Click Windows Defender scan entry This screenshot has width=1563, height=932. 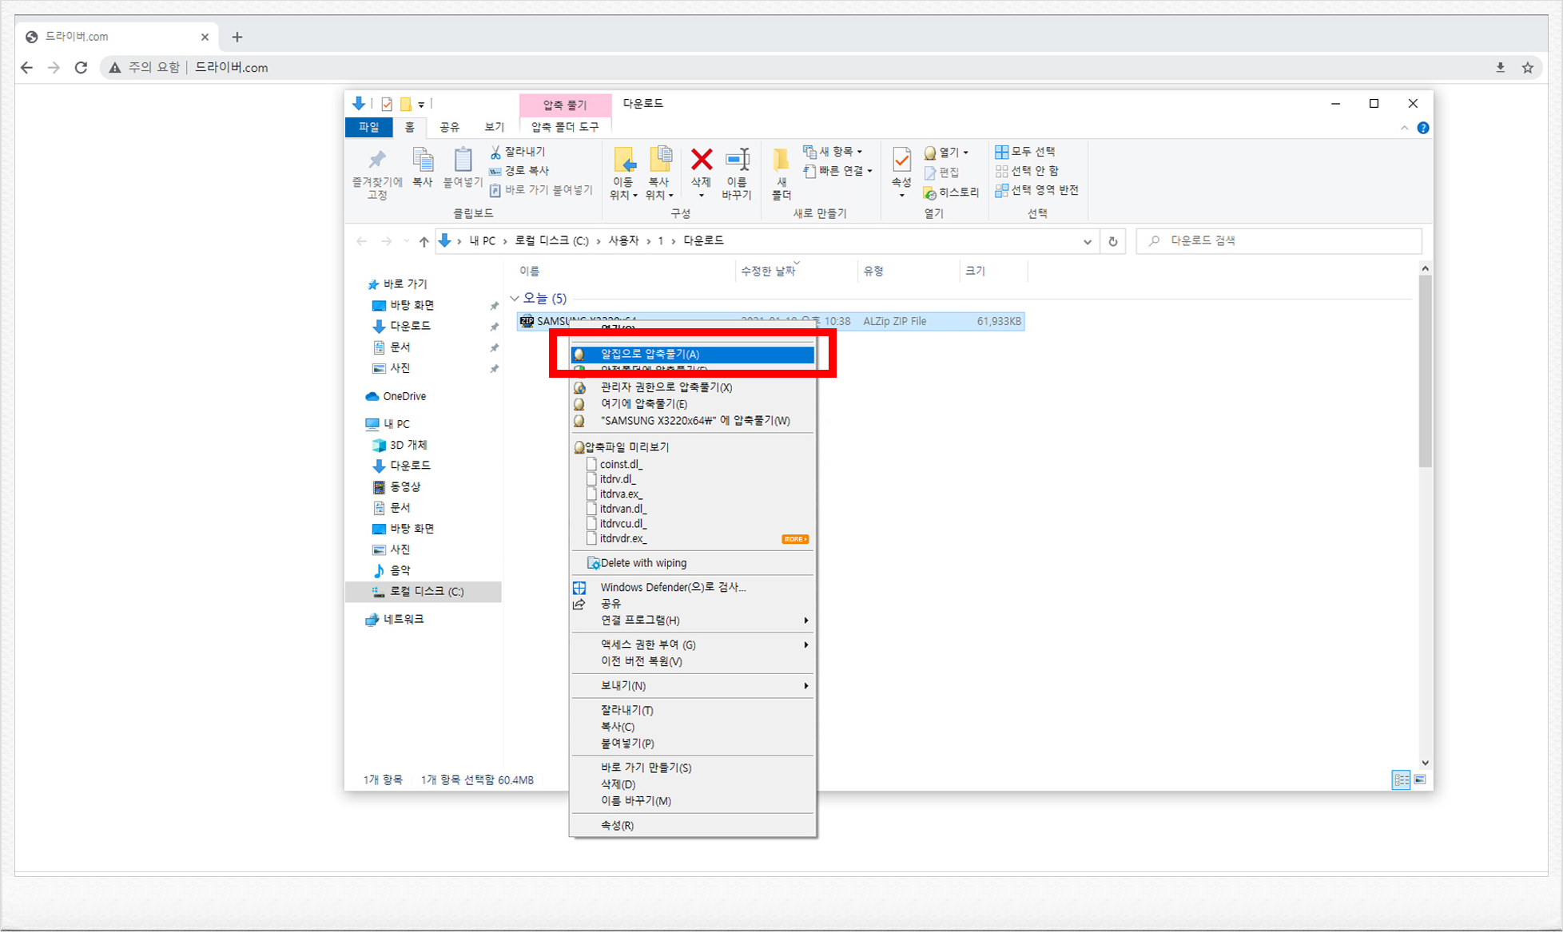click(673, 587)
